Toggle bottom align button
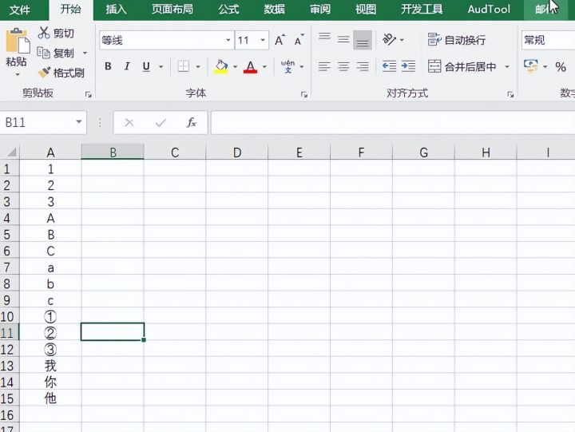This screenshot has width=575, height=432. point(363,40)
